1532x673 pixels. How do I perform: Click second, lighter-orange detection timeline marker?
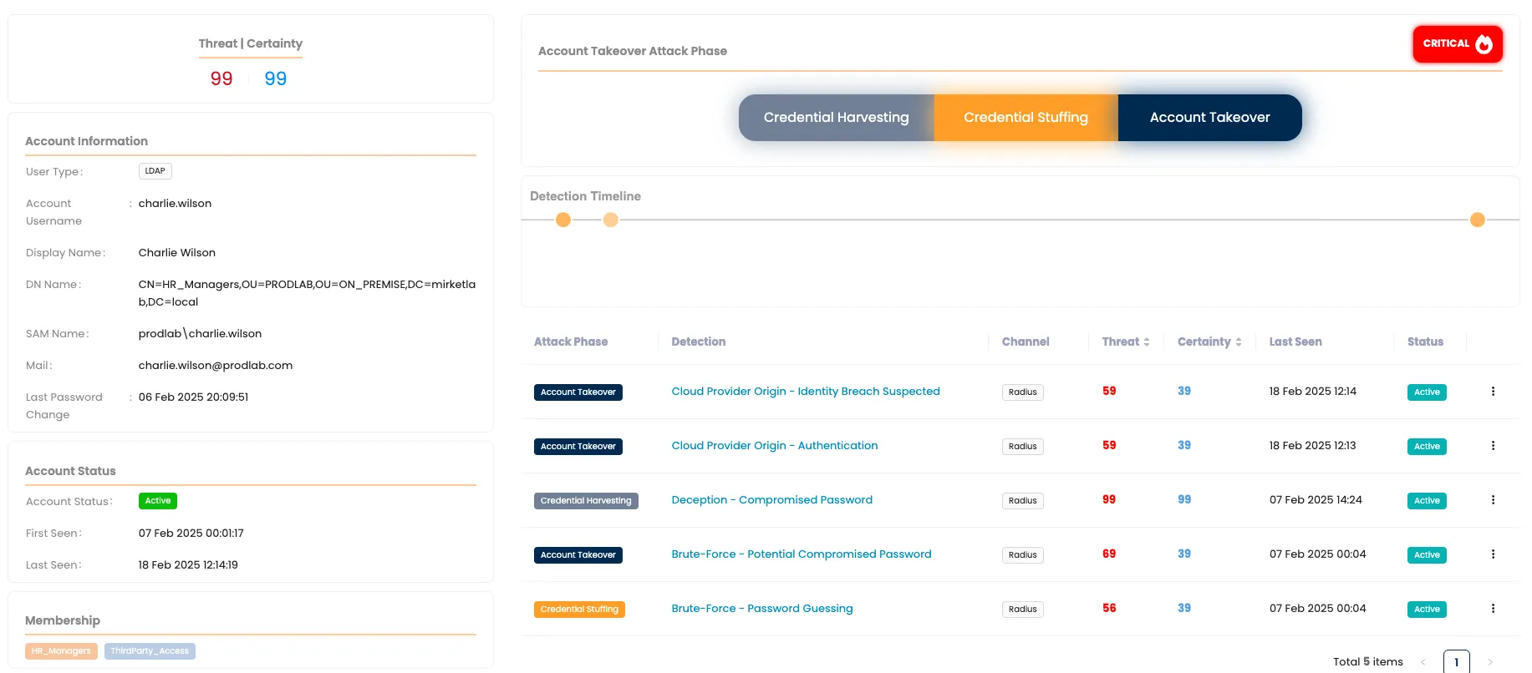[611, 220]
